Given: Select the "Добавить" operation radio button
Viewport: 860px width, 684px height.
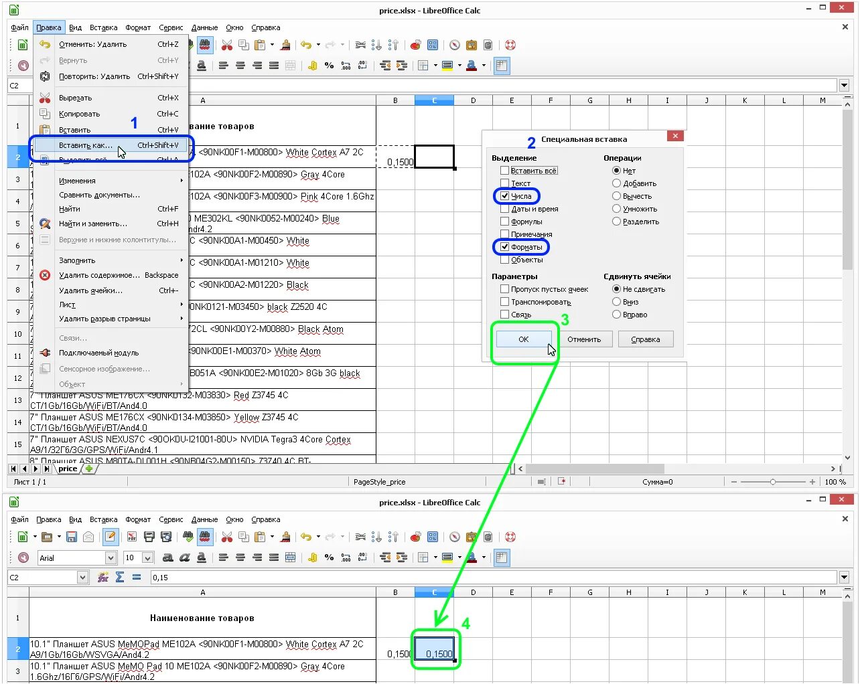Looking at the screenshot, I should (616, 183).
